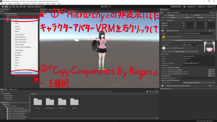Open the Thumbnail object picker circle
217x122 pixels.
pyautogui.click(x=198, y=45)
